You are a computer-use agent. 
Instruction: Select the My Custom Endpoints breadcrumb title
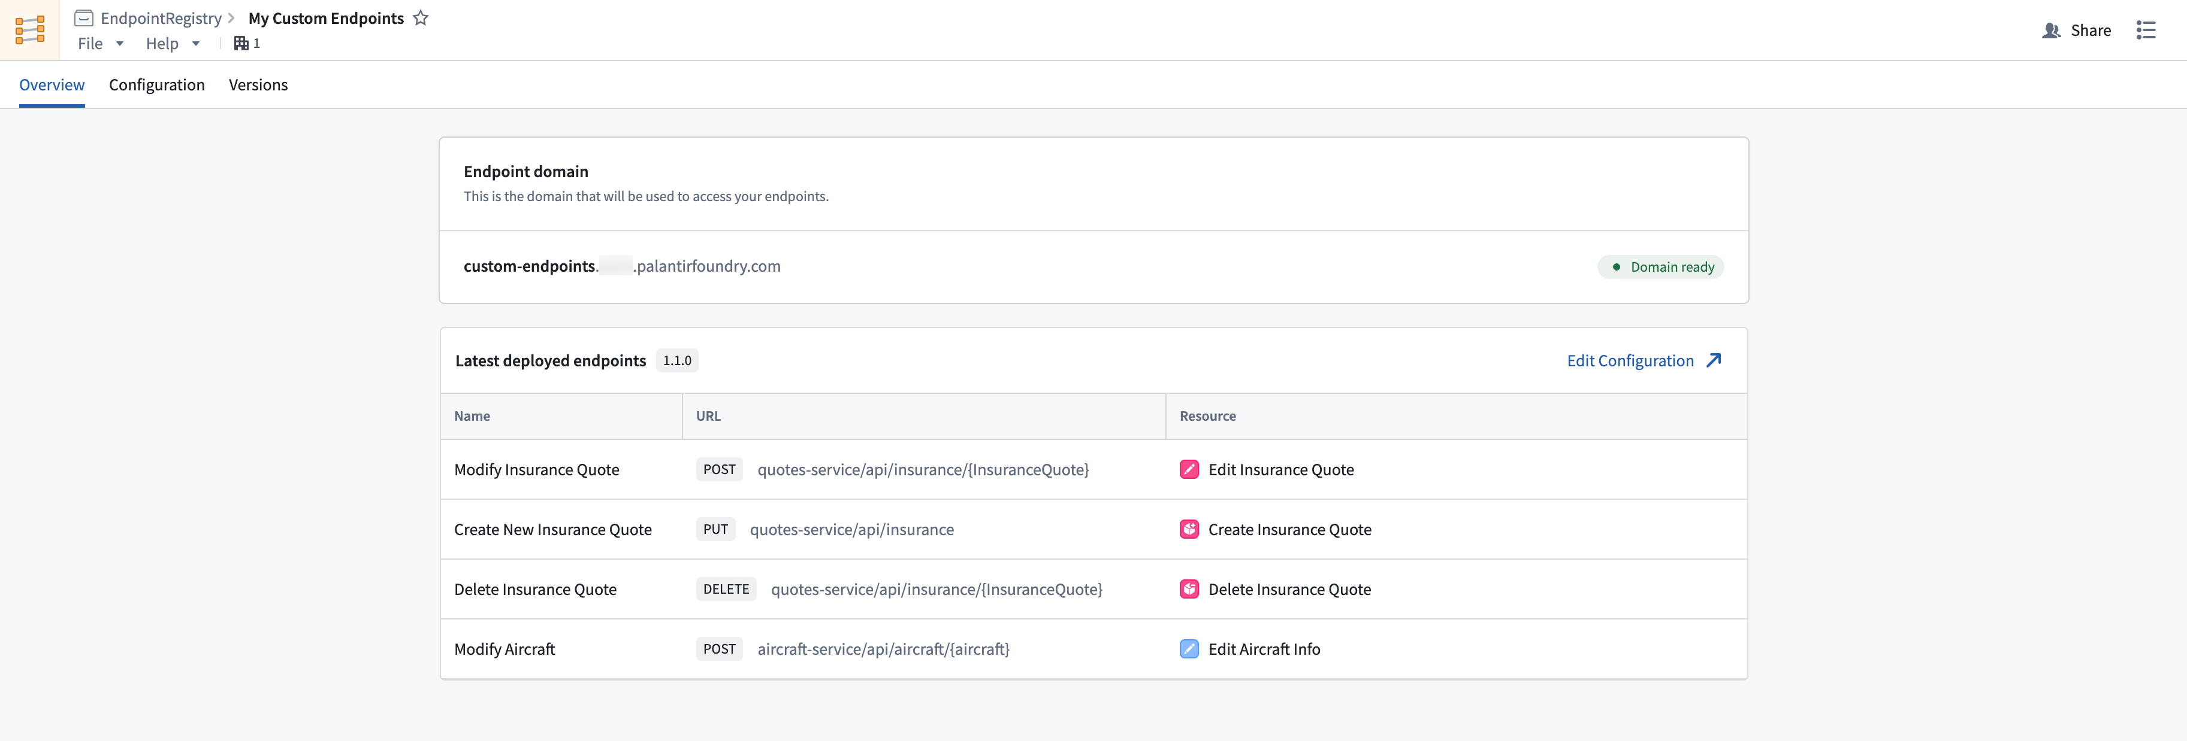tap(325, 17)
